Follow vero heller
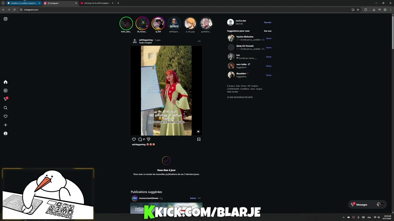Screen dimensions: 394x221 pos(269,66)
